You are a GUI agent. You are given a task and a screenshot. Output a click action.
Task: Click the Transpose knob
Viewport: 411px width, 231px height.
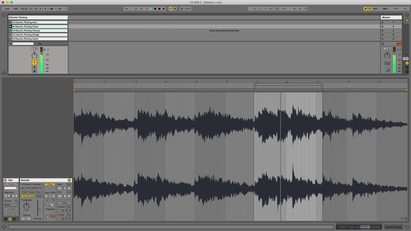tap(26, 206)
